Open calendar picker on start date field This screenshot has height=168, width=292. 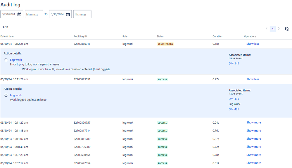point(19,14)
